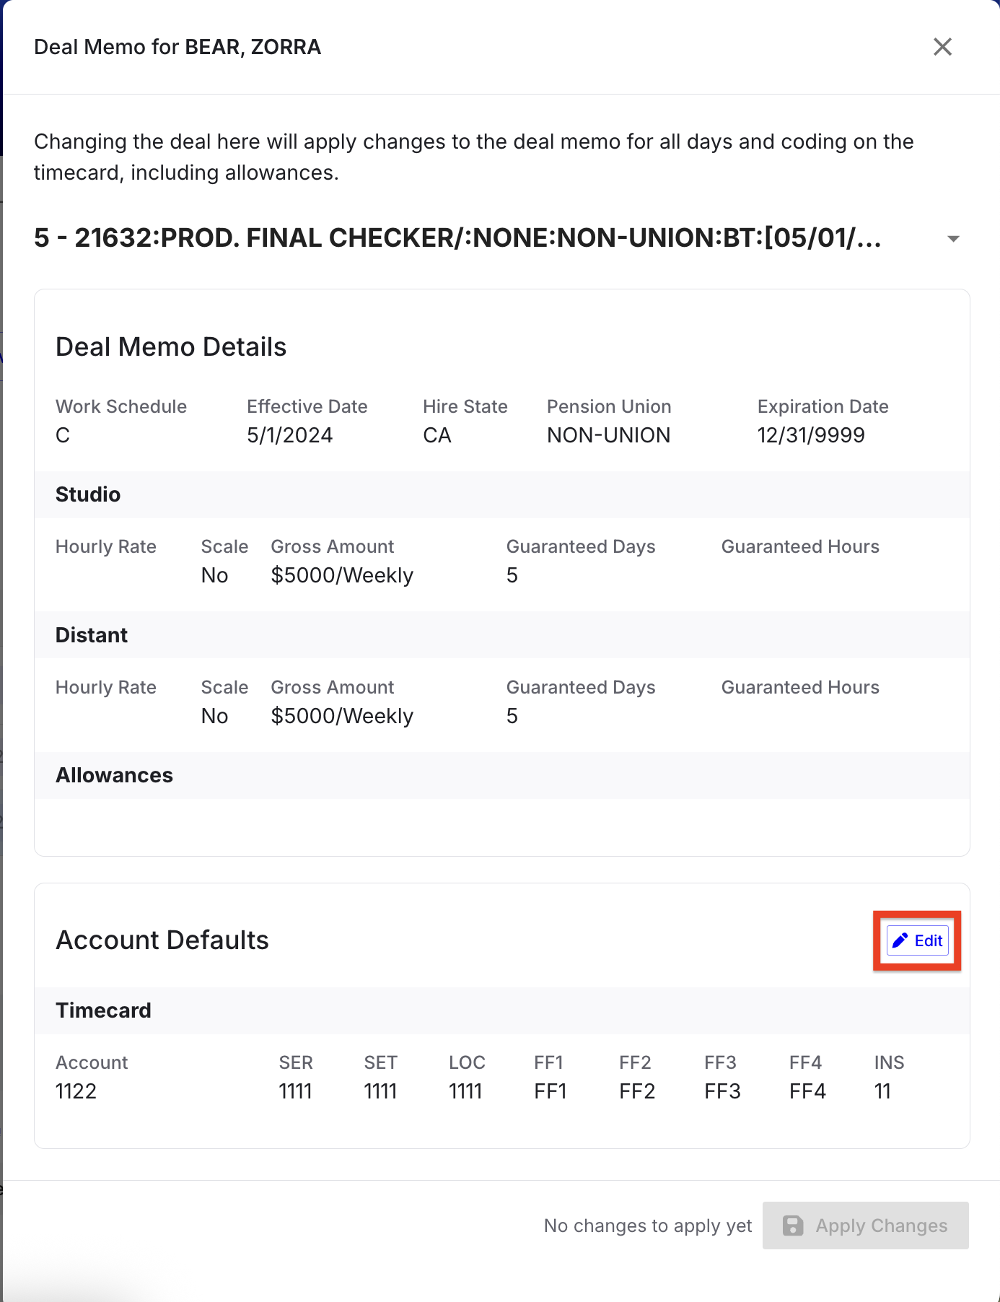Viewport: 1000px width, 1302px height.
Task: Select the Expiration Date value 12/31/9999
Action: [811, 435]
